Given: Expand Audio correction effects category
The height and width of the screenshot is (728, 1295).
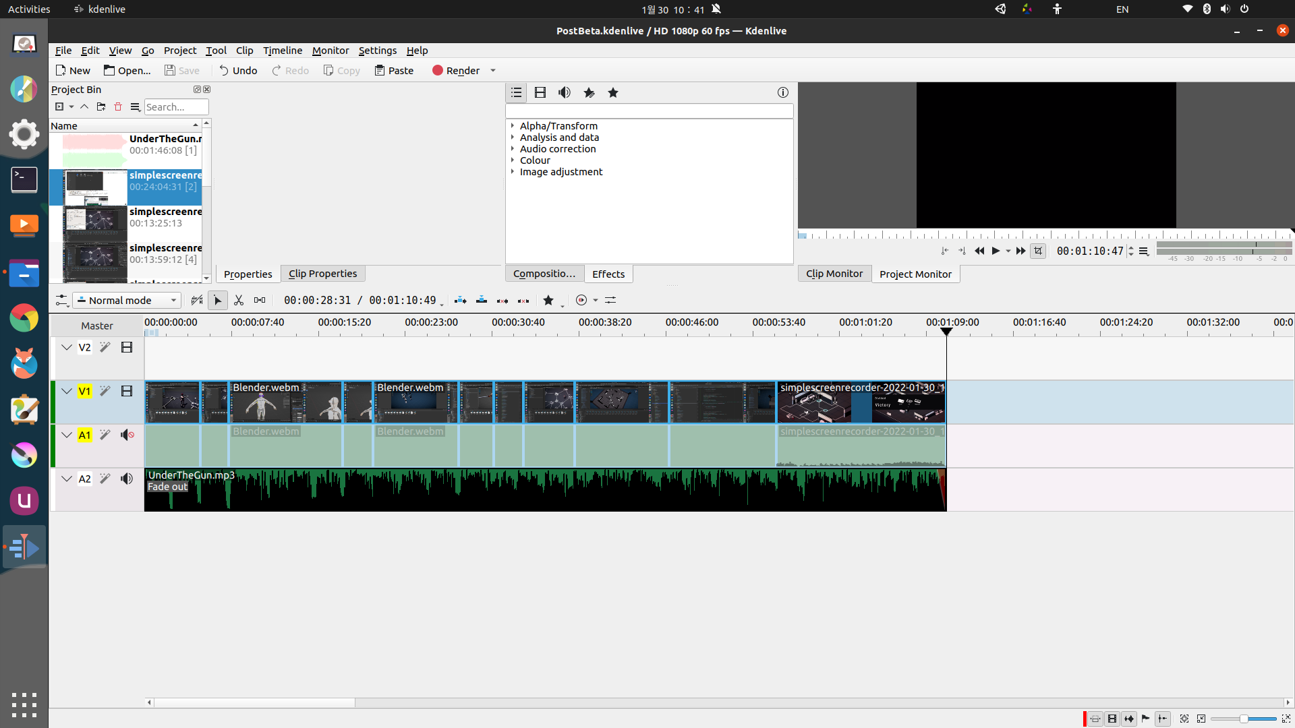Looking at the screenshot, I should 513,149.
